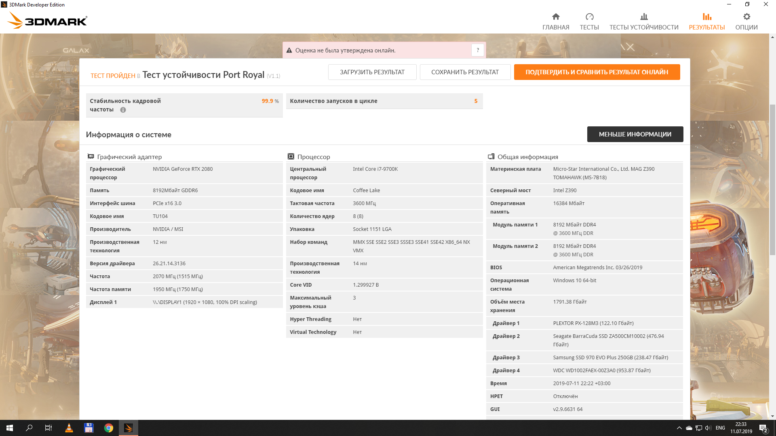Click Сохранить результат button

pyautogui.click(x=465, y=72)
